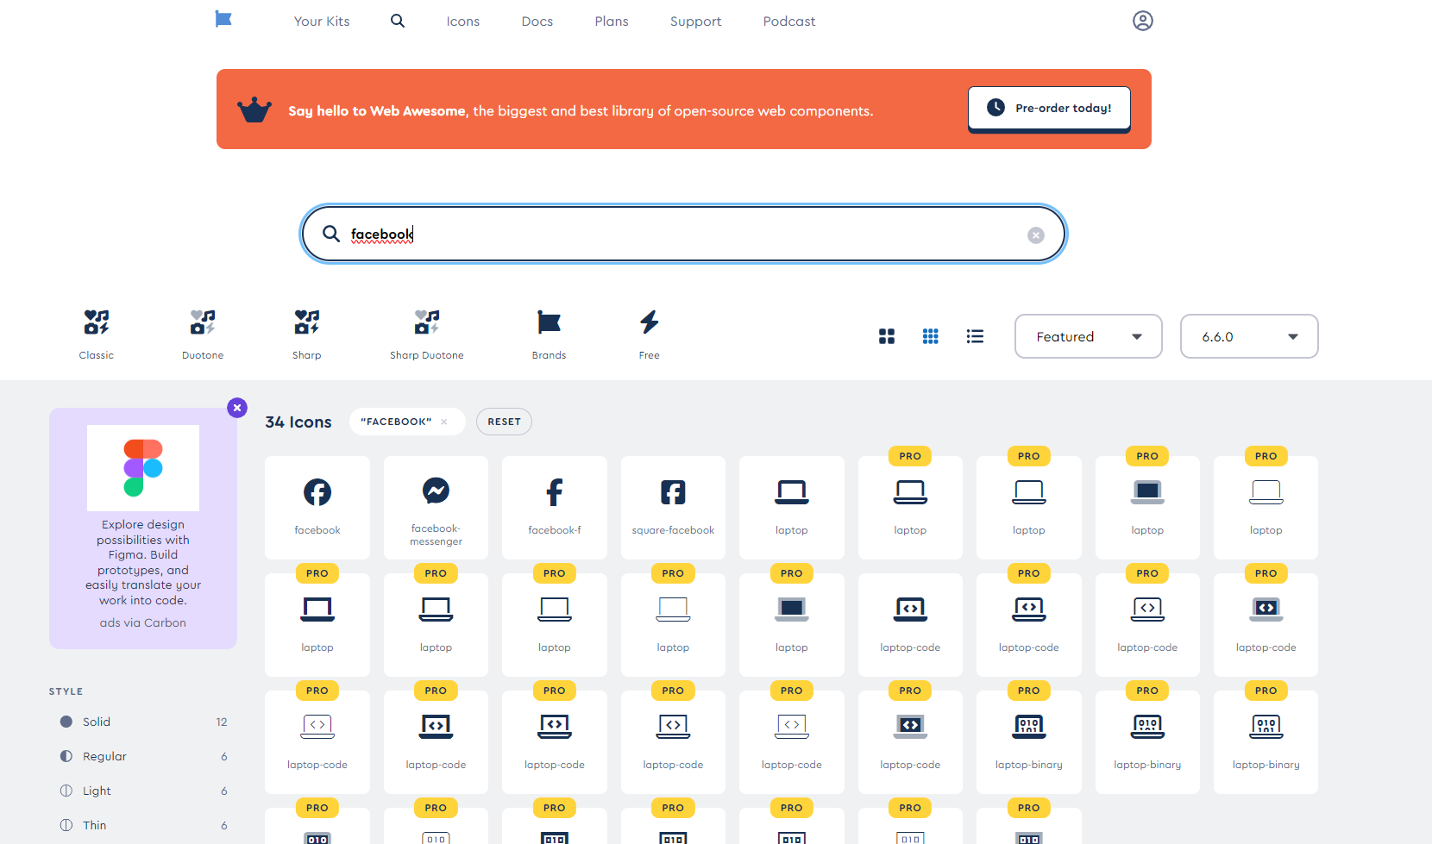Click the STYLE section heading
The image size is (1432, 844).
pyautogui.click(x=66, y=691)
